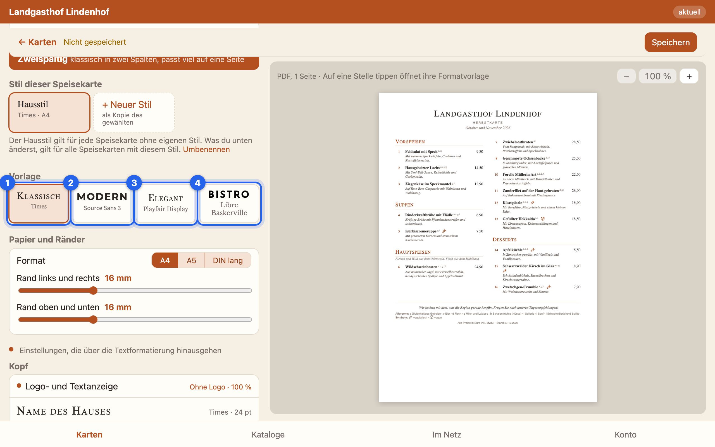Select the Modern template card
Image resolution: width=715 pixels, height=447 pixels.
click(102, 203)
